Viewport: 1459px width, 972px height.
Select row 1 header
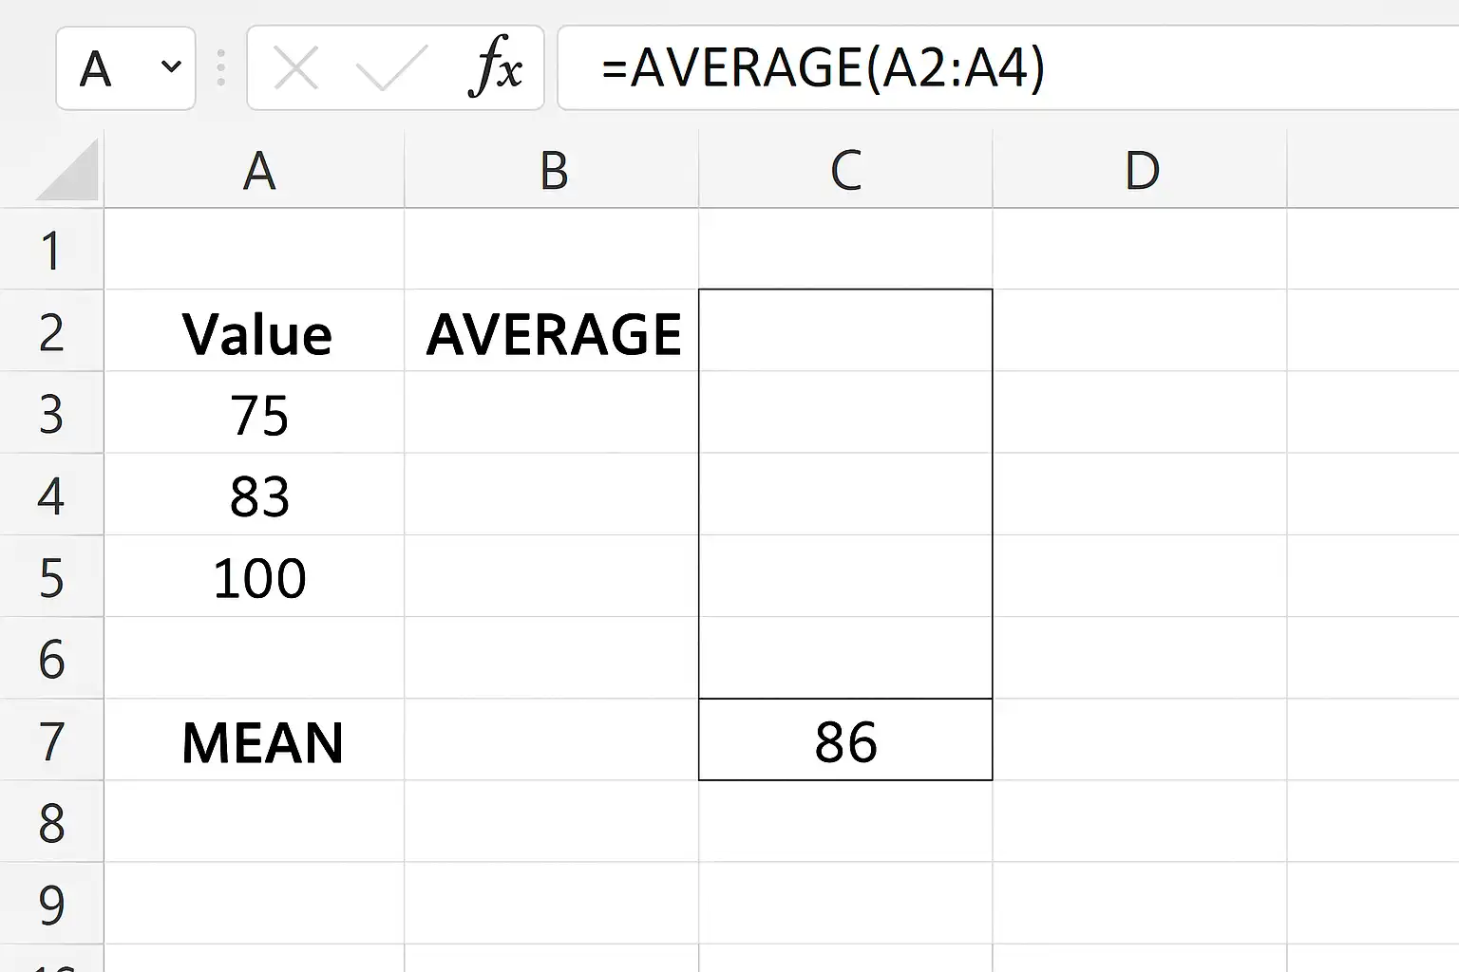click(51, 251)
